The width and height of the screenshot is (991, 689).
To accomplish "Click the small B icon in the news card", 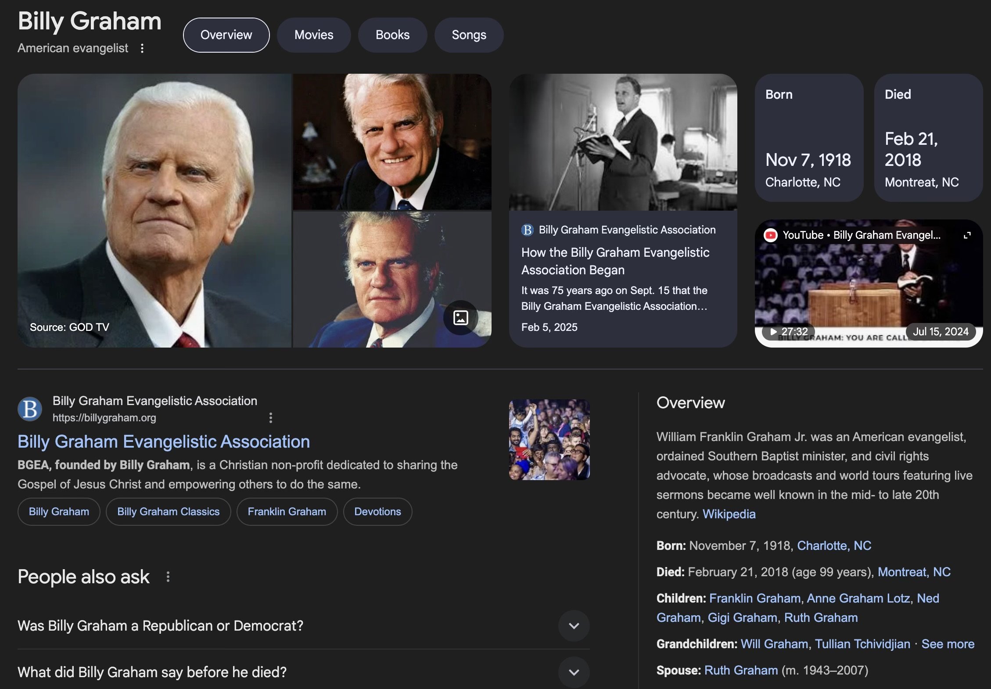I will [527, 230].
